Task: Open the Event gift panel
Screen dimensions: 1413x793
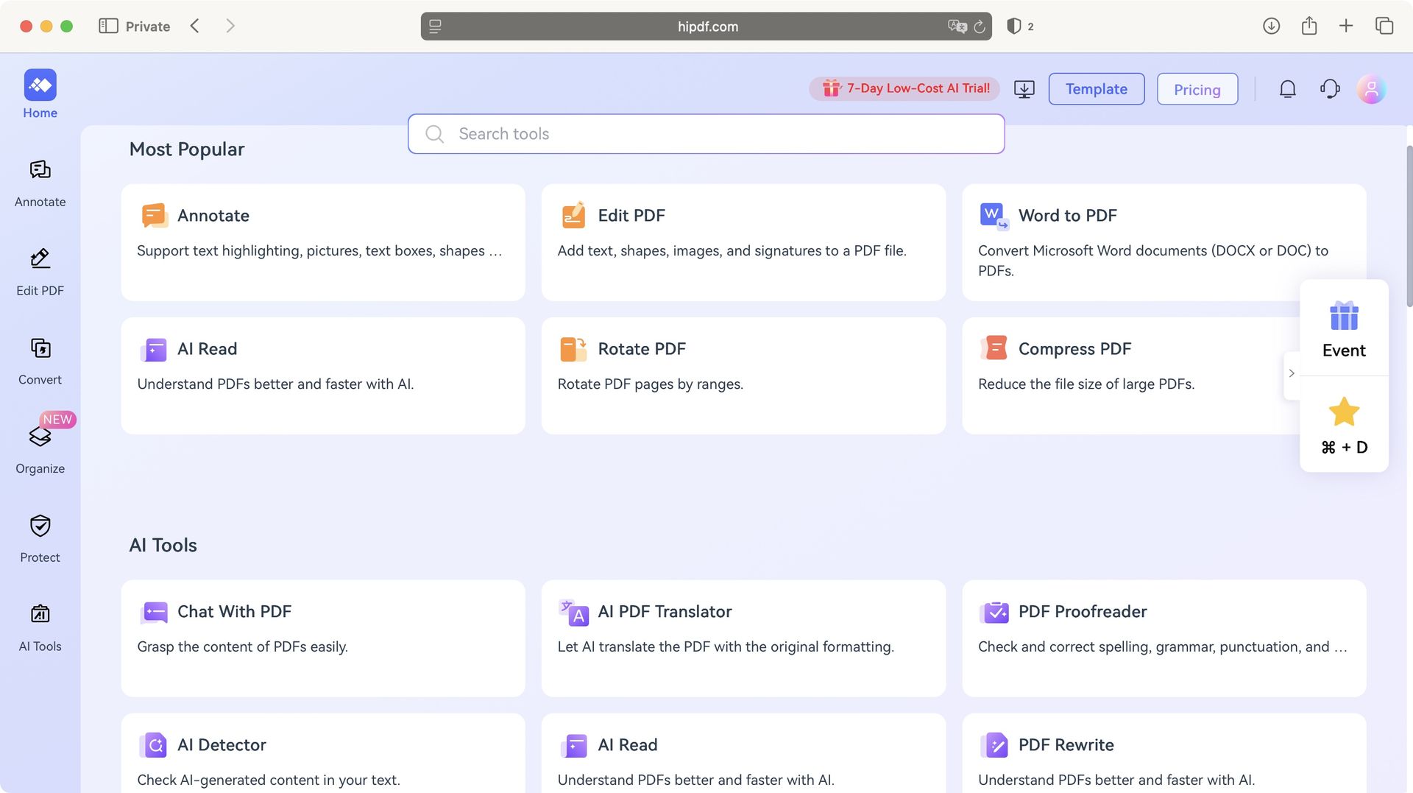Action: click(1344, 328)
